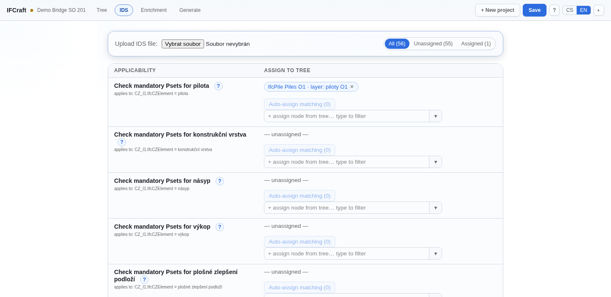Filter to Unassigned (55) rules
Image resolution: width=611 pixels, height=297 pixels.
click(433, 44)
